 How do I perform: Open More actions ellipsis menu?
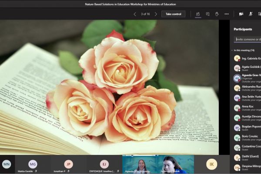coord(227,14)
